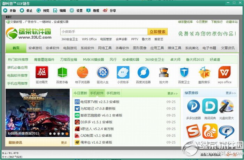Click the 驱动精灵 app icon
This screenshot has width=244, height=160.
point(42,72)
